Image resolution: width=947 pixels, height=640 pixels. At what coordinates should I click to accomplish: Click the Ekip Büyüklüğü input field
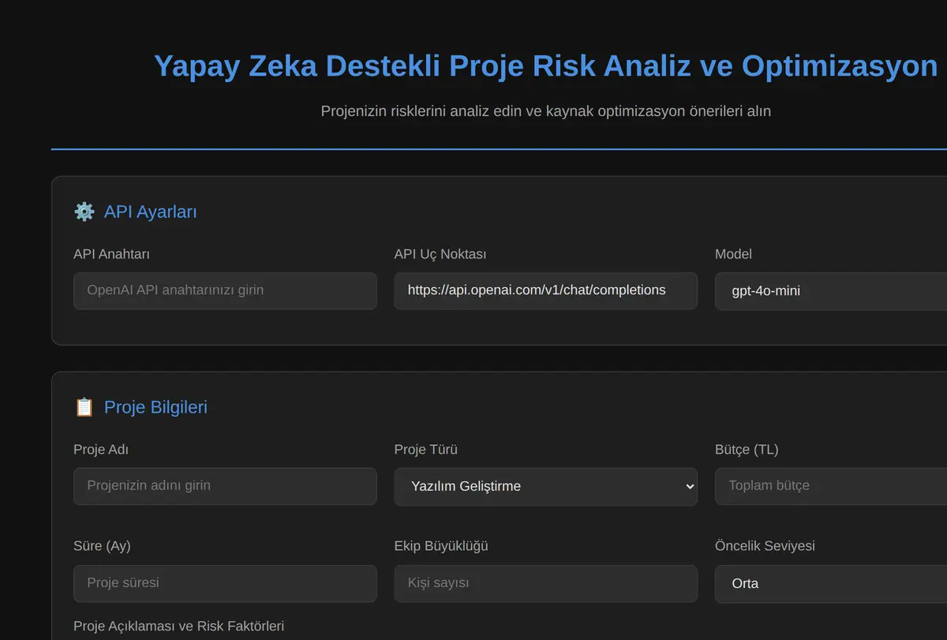[546, 584]
